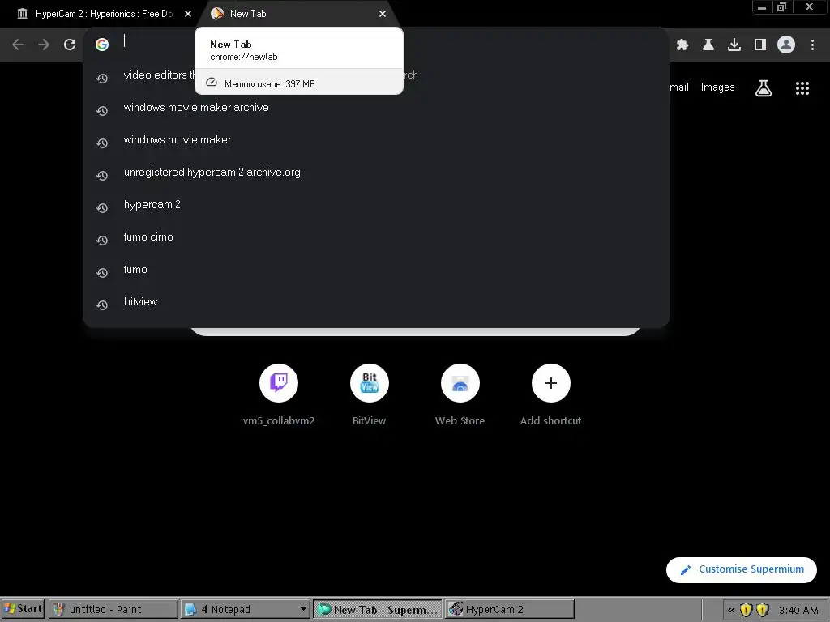Open the Downloads toolbar icon

[734, 45]
